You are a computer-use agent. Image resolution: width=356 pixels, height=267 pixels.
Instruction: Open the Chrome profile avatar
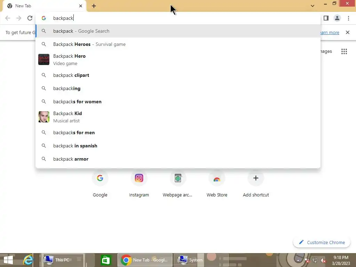pos(337,18)
